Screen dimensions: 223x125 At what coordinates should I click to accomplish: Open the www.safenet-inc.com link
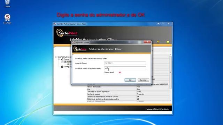pos(157,109)
